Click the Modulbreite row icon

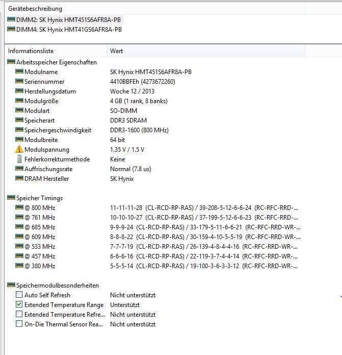pos(19,139)
